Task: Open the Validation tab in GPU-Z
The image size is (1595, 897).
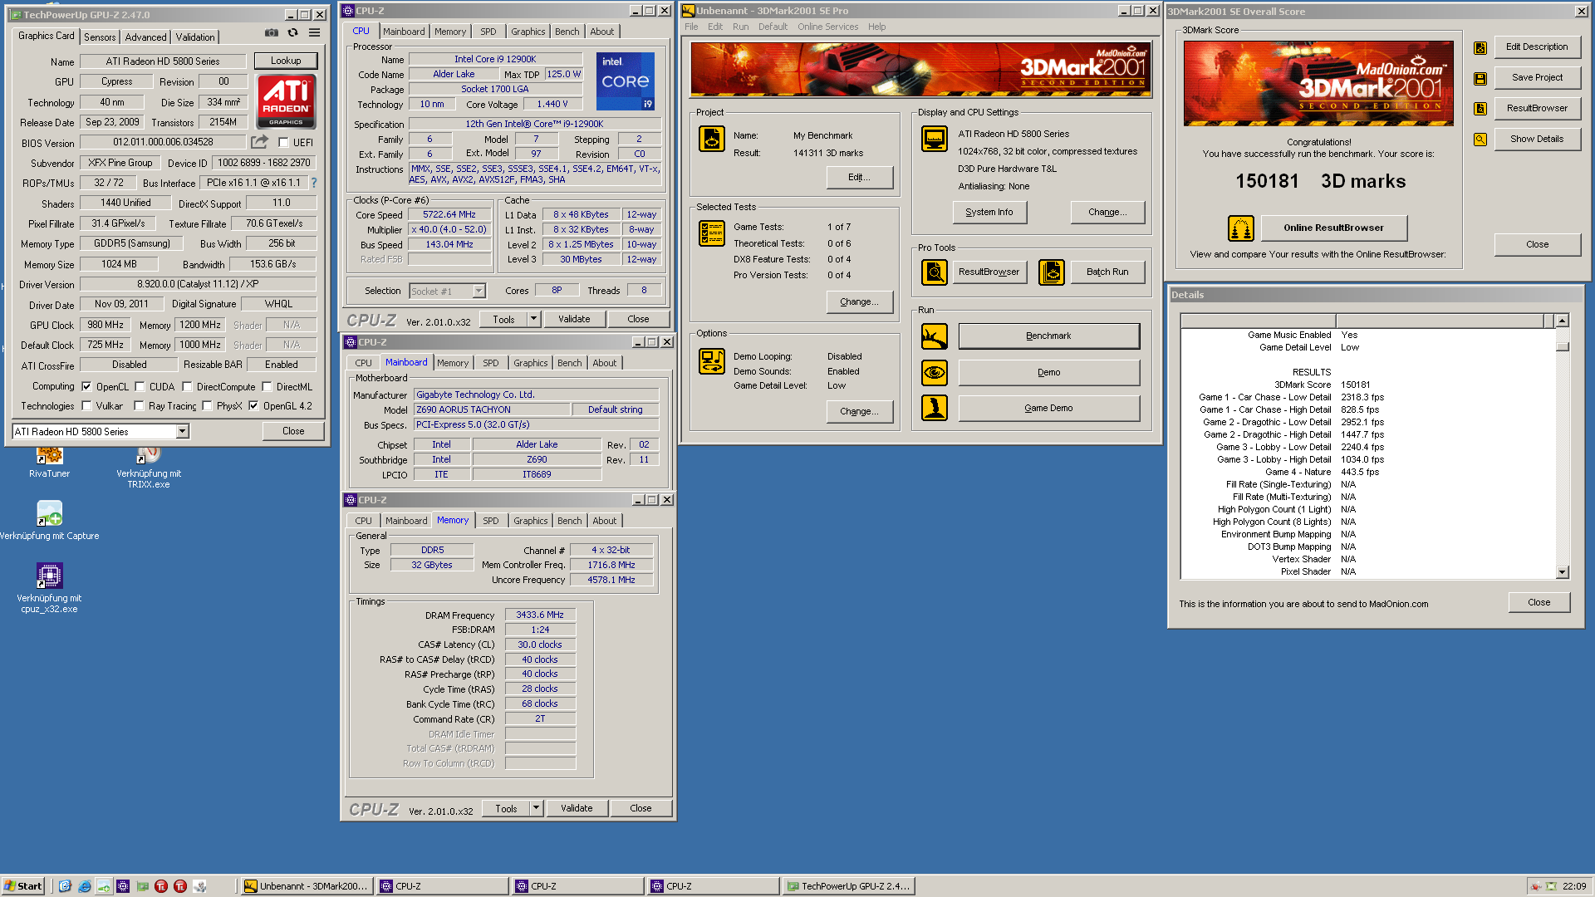Action: tap(195, 37)
